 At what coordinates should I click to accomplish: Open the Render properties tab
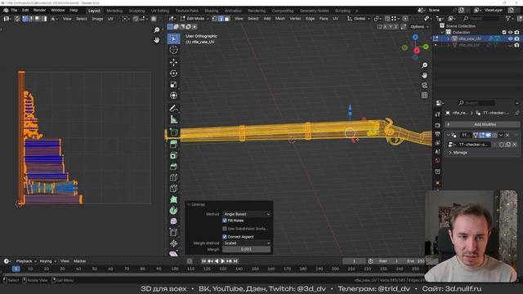tap(438, 125)
